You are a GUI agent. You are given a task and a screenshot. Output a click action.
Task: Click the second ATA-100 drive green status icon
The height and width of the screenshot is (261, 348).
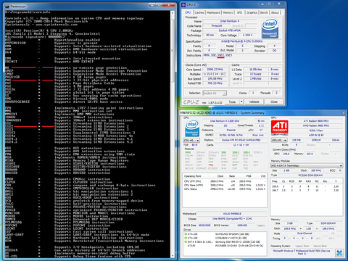(186, 238)
